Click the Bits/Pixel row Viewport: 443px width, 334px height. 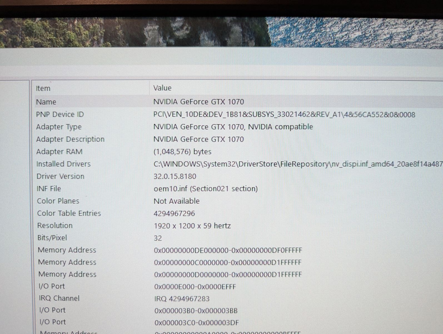pos(52,238)
